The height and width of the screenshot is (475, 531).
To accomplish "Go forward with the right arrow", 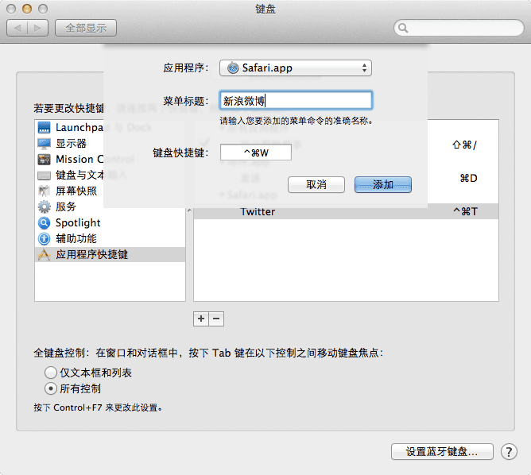I will click(x=37, y=28).
